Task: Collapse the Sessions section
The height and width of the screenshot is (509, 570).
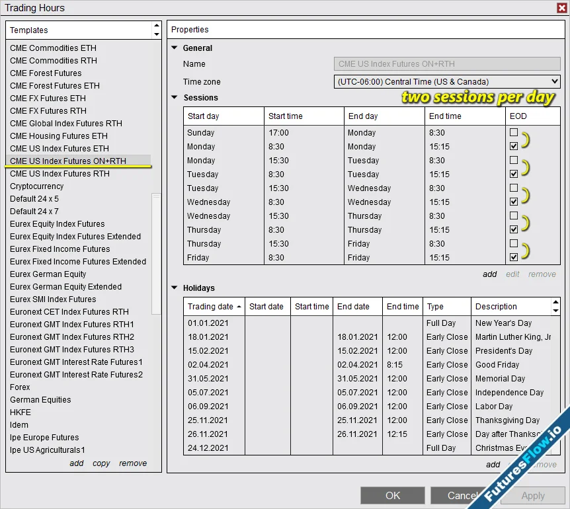Action: coord(175,97)
